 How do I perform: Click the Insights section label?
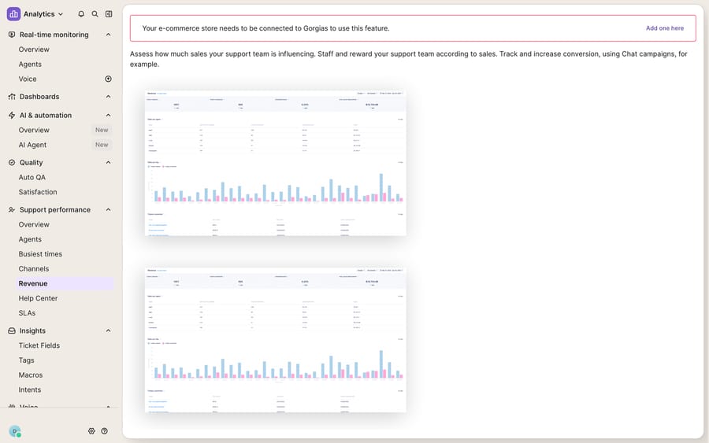coord(32,331)
